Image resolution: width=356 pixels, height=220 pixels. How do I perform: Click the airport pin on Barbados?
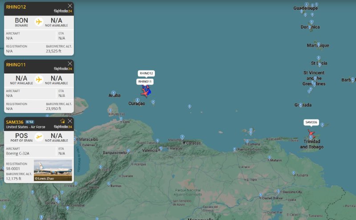coord(352,80)
